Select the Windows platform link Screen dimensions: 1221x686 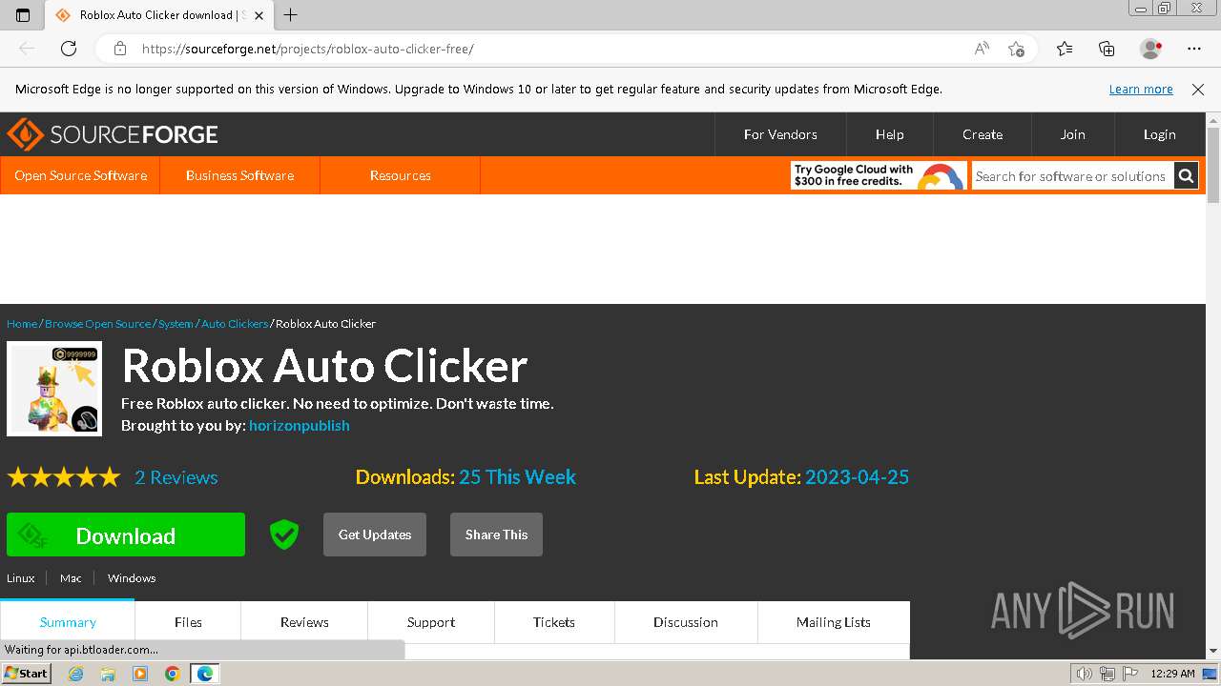tap(132, 578)
